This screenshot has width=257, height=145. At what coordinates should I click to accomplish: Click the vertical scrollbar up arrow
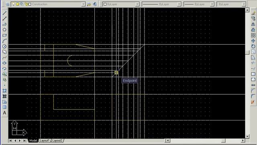[247, 10]
